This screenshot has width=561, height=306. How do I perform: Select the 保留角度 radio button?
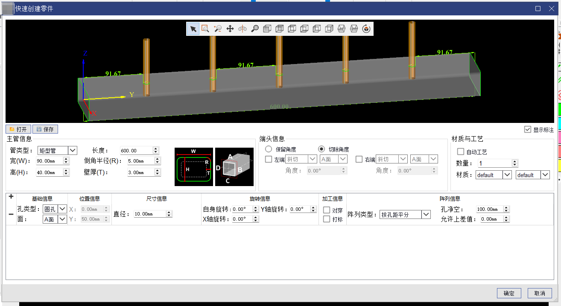pyautogui.click(x=269, y=149)
